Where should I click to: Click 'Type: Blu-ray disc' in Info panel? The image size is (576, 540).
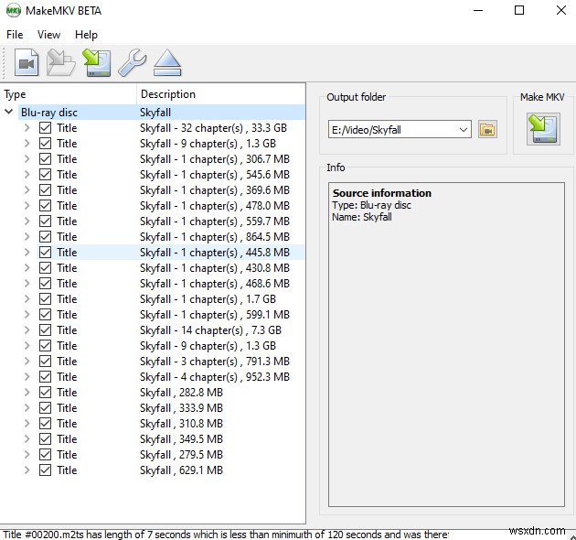tap(371, 205)
